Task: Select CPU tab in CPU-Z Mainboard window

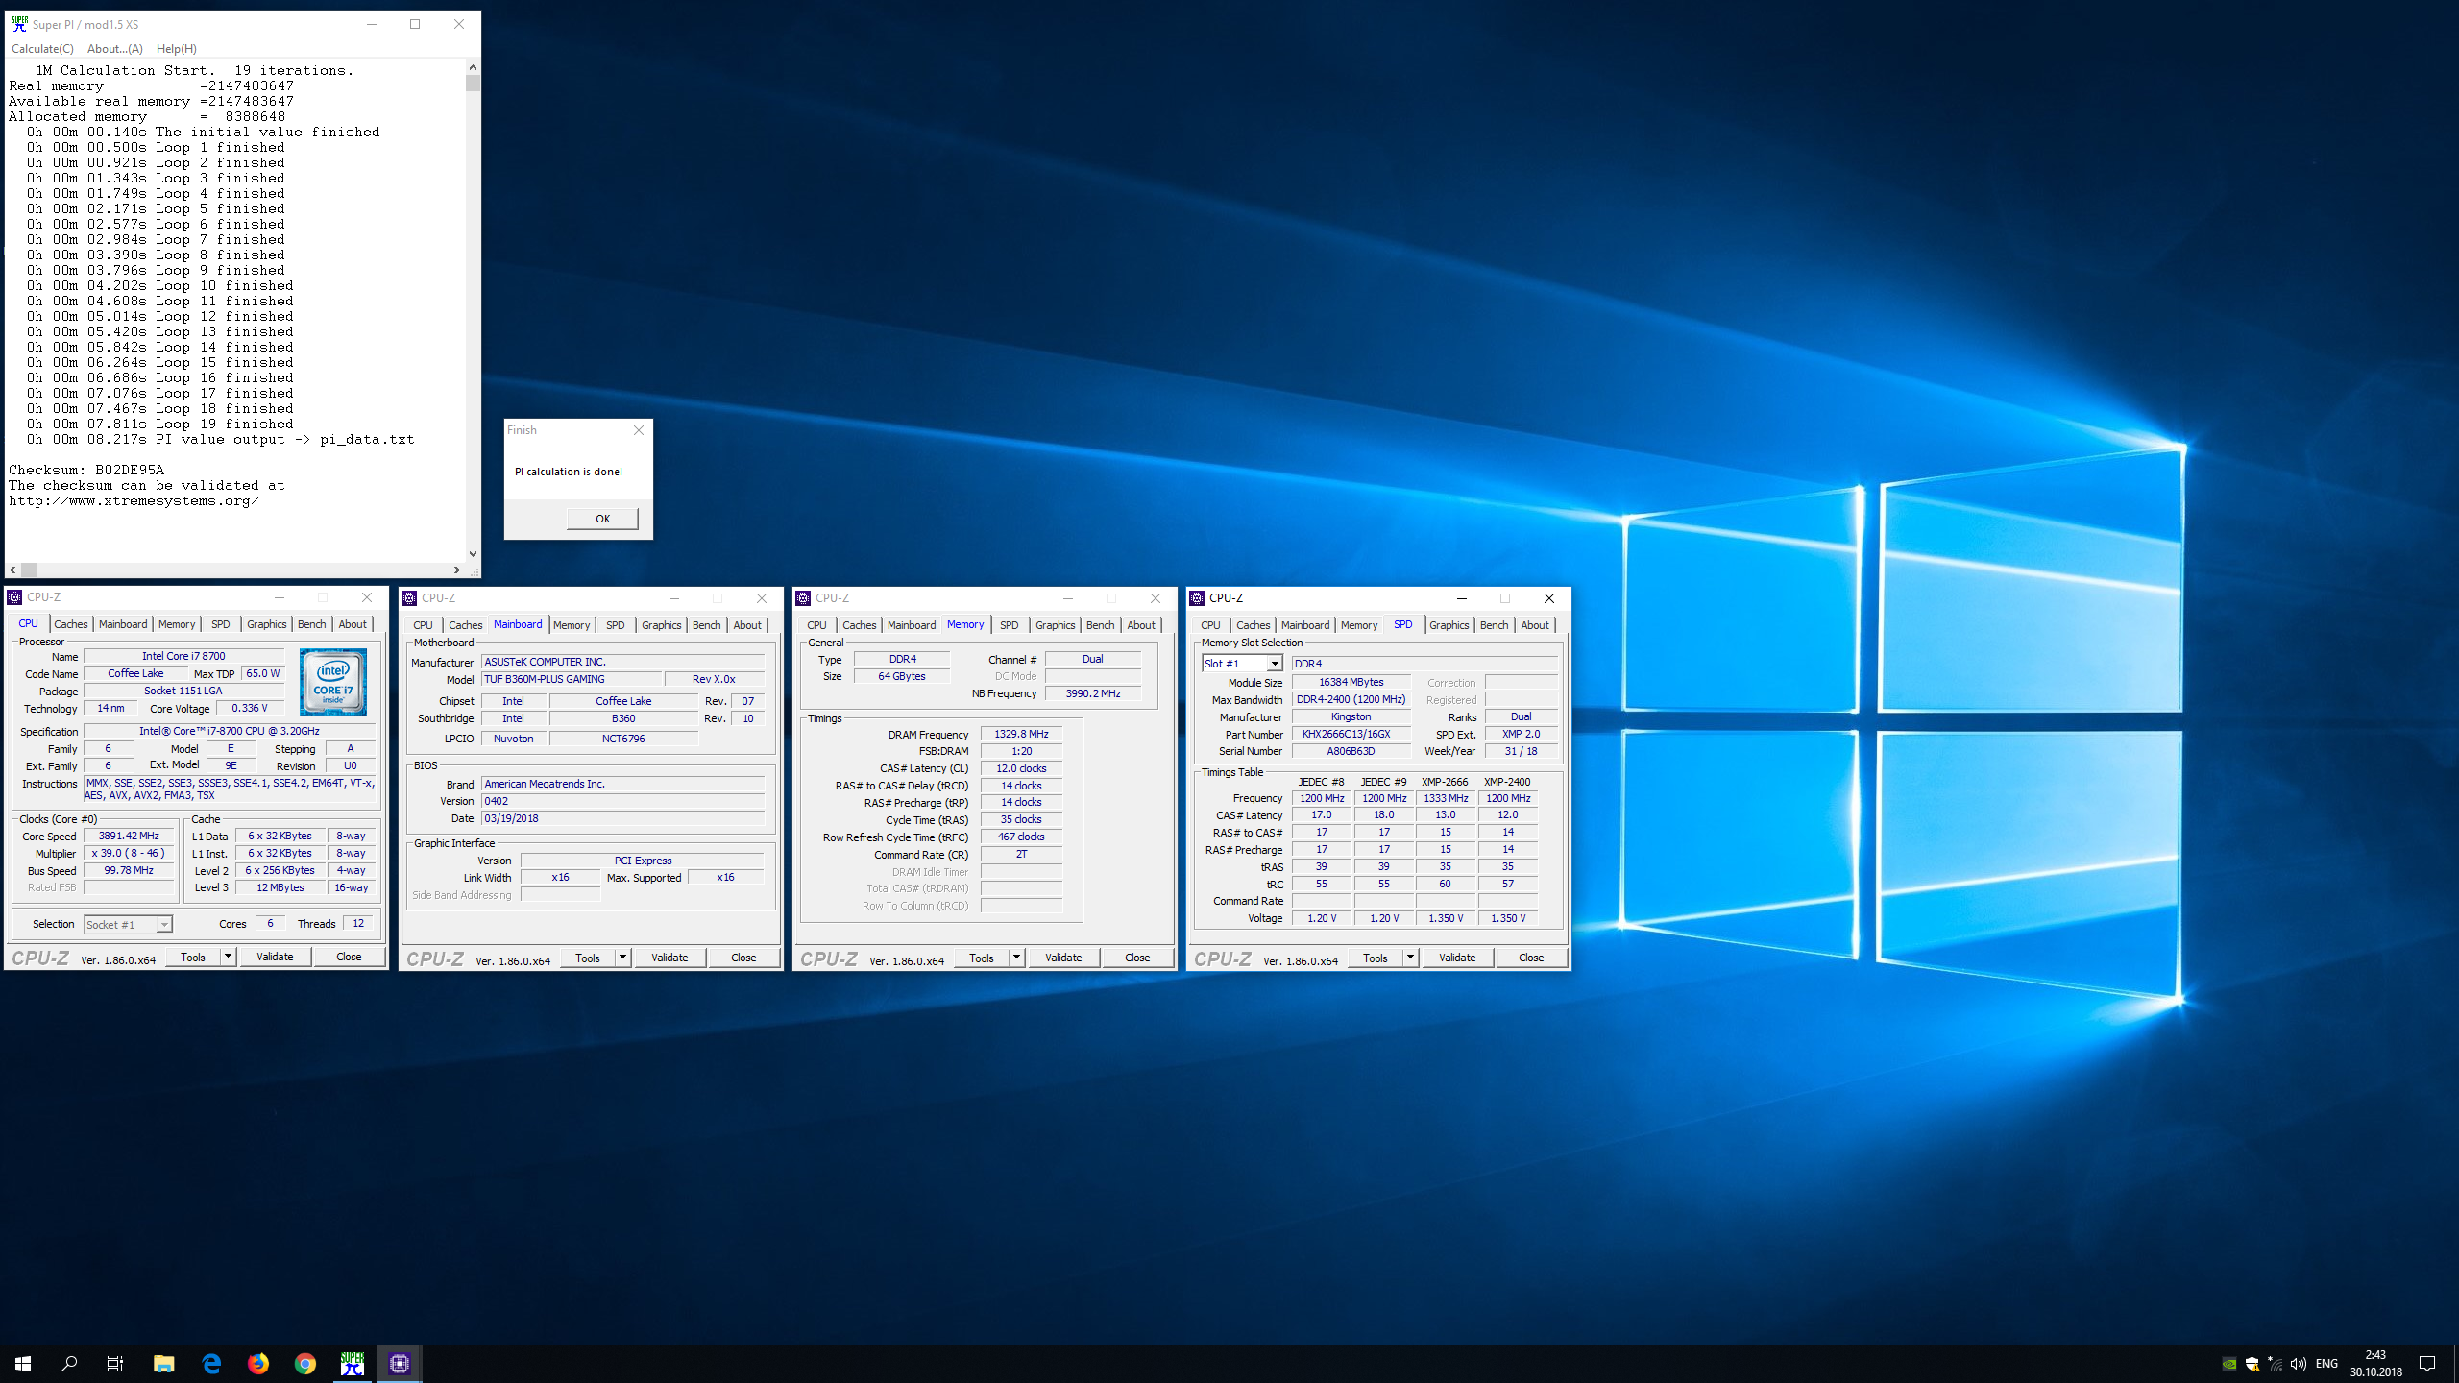Action: click(423, 625)
